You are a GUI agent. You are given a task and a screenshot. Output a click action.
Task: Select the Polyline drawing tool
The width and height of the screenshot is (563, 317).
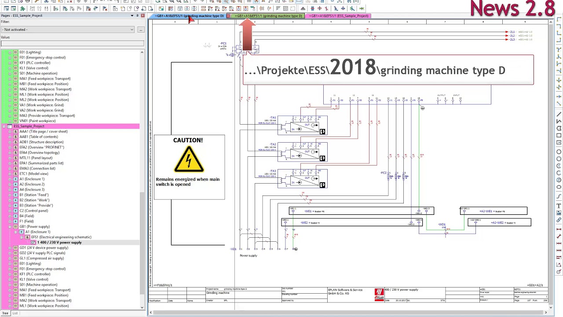coord(559,121)
